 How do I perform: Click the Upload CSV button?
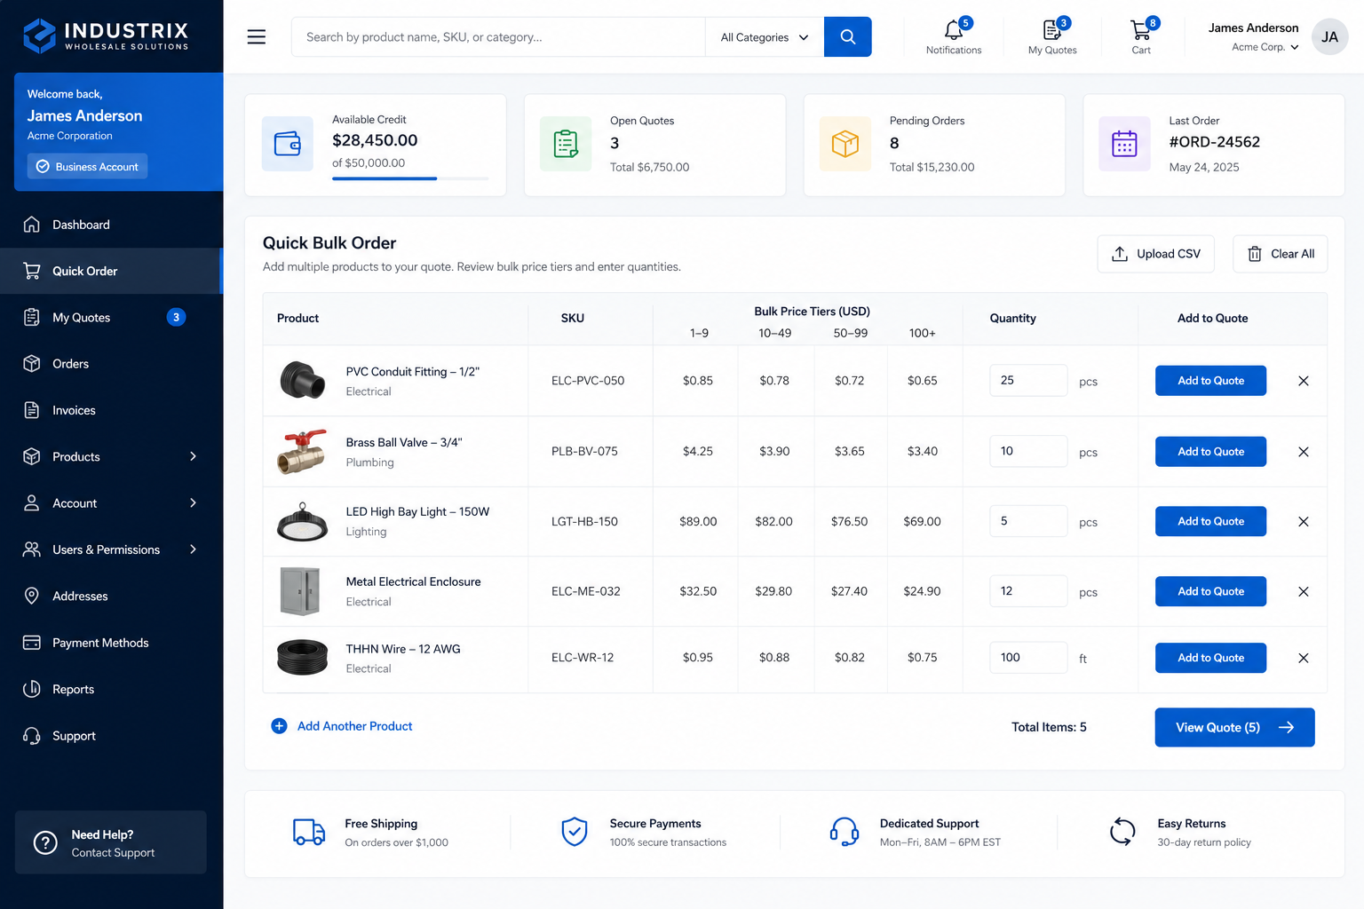click(x=1156, y=254)
